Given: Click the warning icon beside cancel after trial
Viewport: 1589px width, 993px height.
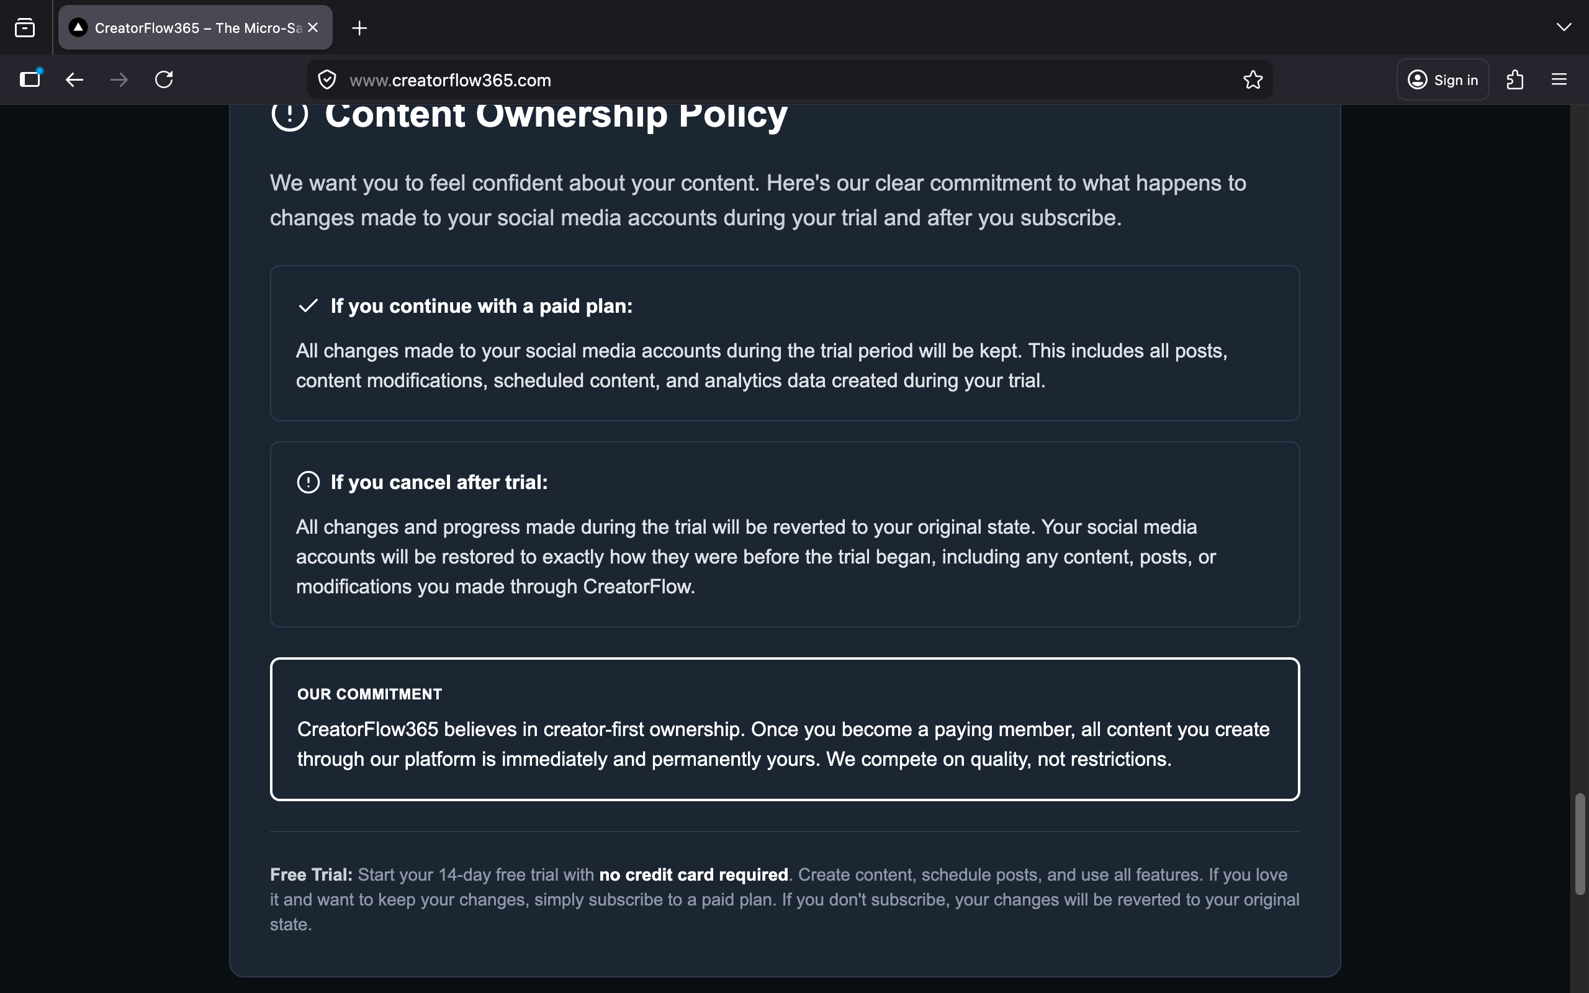Looking at the screenshot, I should tap(308, 482).
